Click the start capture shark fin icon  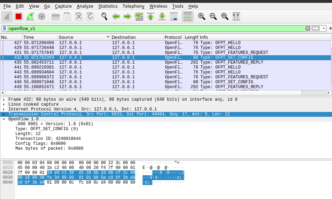7,16
